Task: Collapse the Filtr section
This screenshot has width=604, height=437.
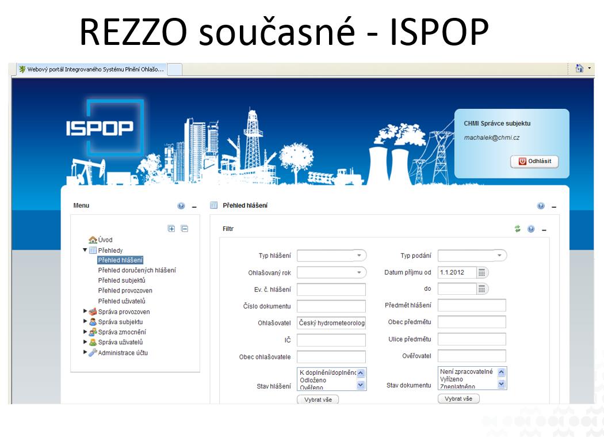Action: tap(544, 230)
